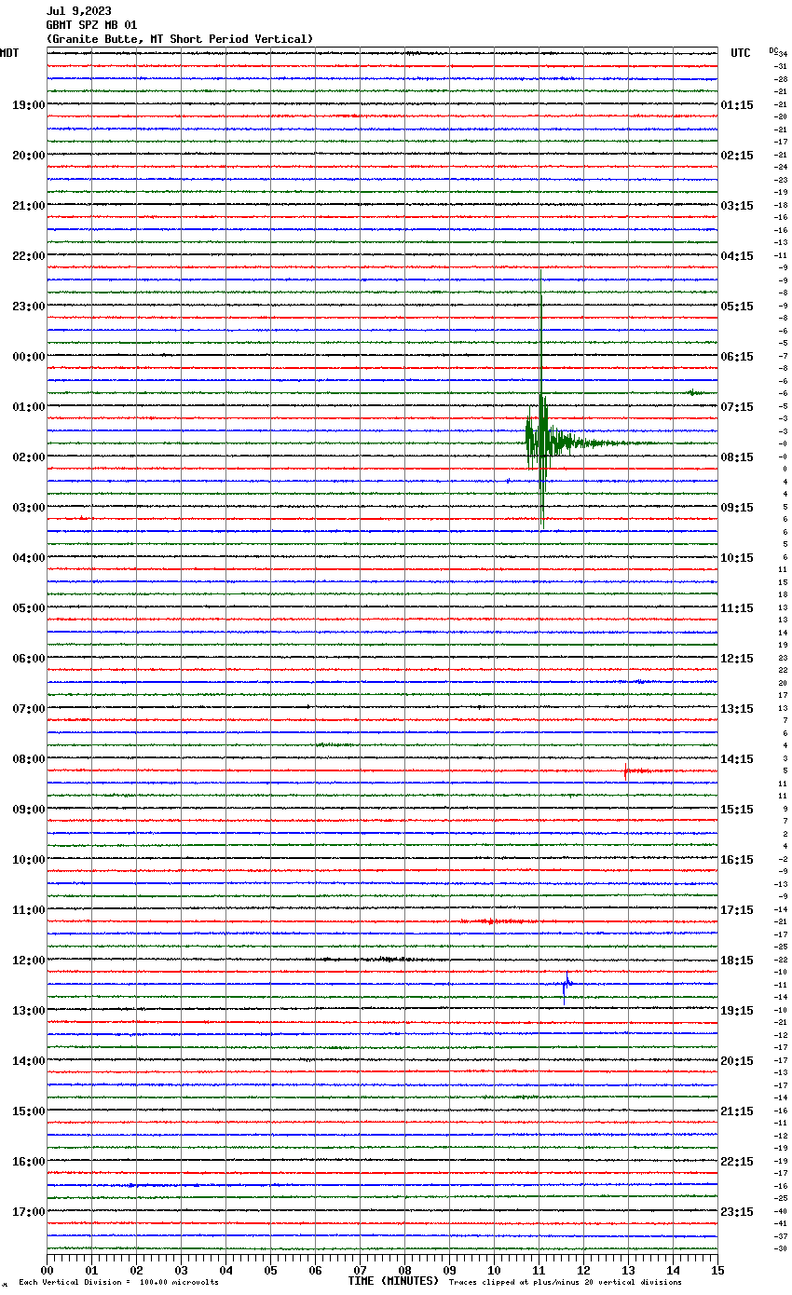Click the 23:15 UTC time label
This screenshot has height=1295, width=792.
(x=737, y=1212)
